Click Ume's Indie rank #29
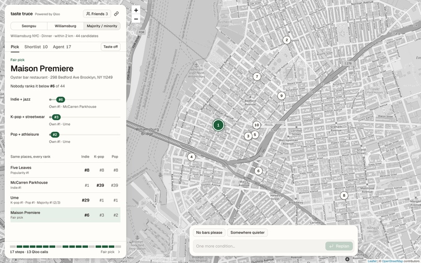Screen dimensions: 421x263 [x=85, y=200]
